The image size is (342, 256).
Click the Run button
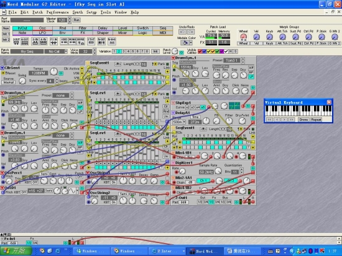[76, 20]
